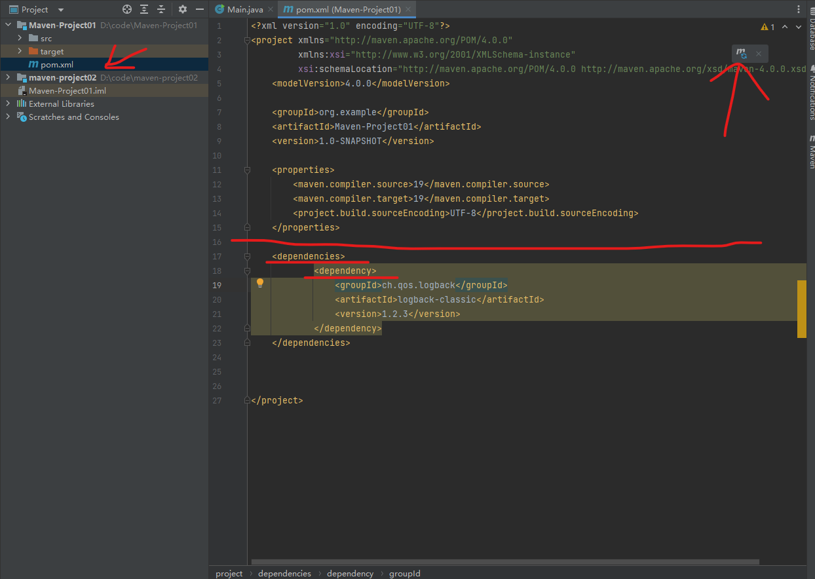Dismiss the Maven reload popup
The image size is (815, 579).
pos(759,54)
